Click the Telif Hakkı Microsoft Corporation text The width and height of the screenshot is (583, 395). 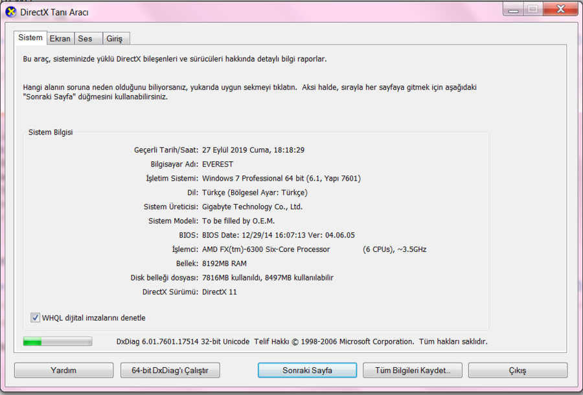pyautogui.click(x=334, y=341)
